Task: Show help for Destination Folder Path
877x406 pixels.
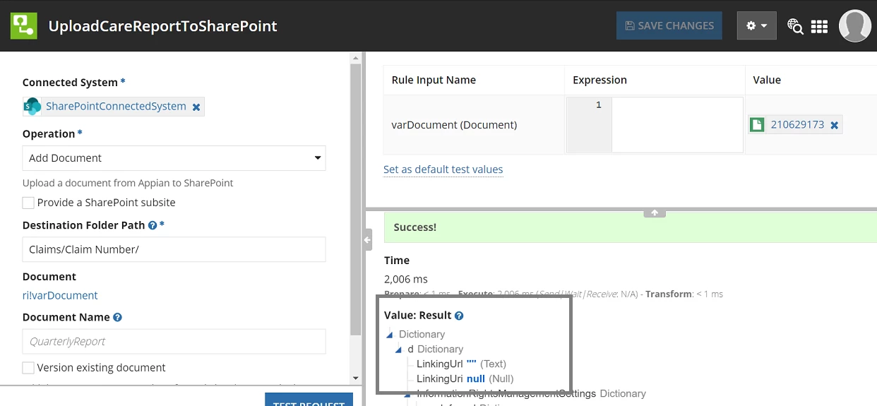Action: click(x=152, y=225)
